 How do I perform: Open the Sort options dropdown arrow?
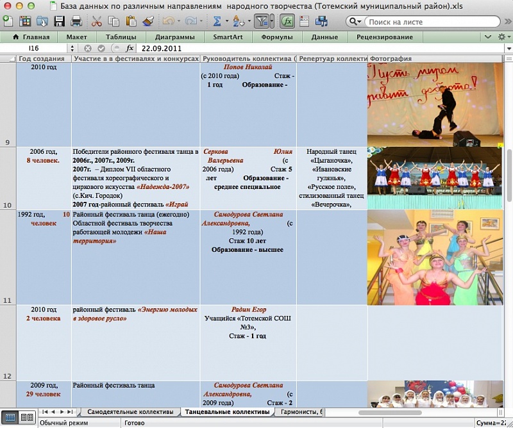click(x=249, y=21)
